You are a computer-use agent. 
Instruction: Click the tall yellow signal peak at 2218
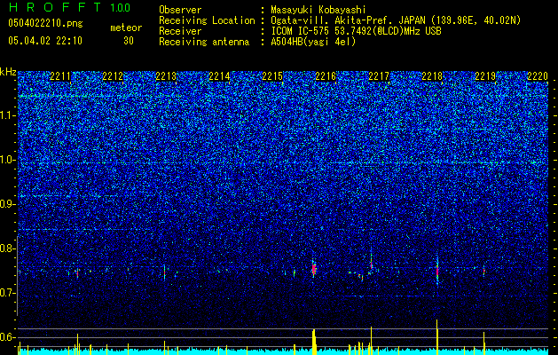pyautogui.click(x=437, y=337)
